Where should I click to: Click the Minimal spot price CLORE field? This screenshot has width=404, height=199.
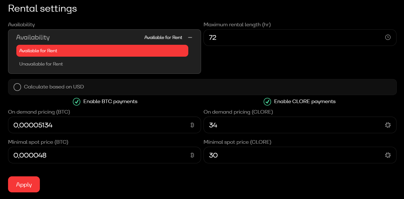click(294, 155)
